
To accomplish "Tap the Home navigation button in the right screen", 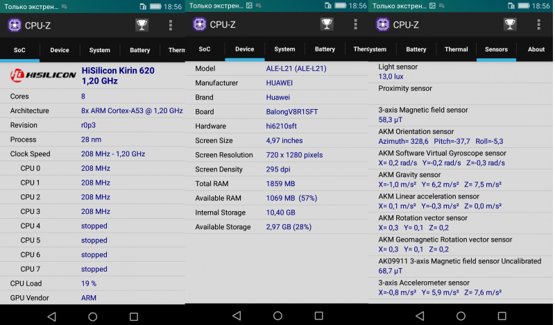I will tap(461, 315).
